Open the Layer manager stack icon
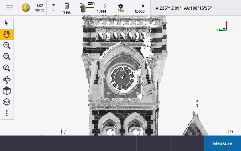The image size is (241, 151). point(7,102)
